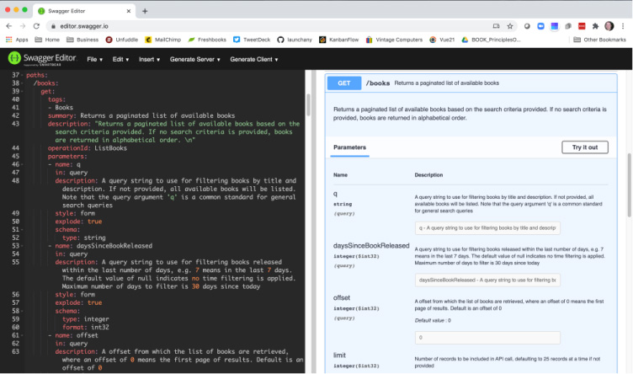Open the Apps grid in bookmarks bar
This screenshot has height=374, width=633.
coord(16,39)
